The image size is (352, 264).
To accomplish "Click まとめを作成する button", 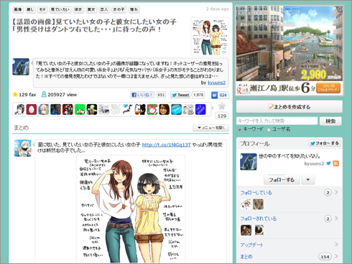I will pyautogui.click(x=290, y=107).
